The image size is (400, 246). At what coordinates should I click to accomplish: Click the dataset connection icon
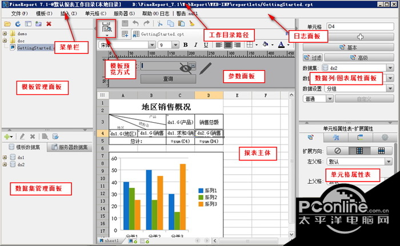(55, 136)
